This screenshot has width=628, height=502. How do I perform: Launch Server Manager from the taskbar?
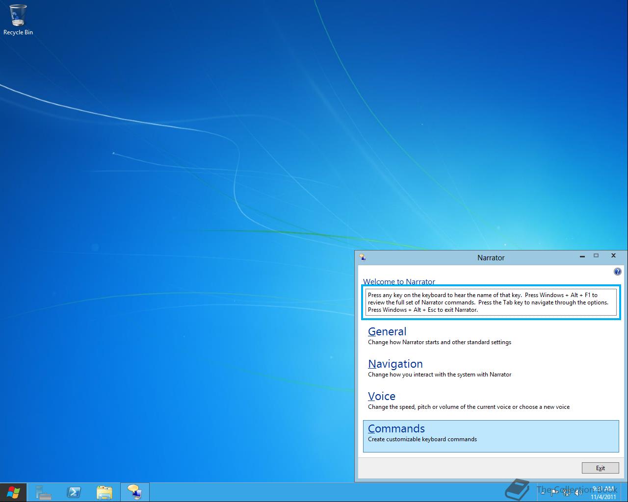[x=43, y=492]
